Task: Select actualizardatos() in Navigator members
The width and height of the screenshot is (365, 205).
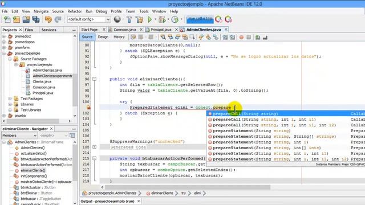Action: (x=34, y=153)
